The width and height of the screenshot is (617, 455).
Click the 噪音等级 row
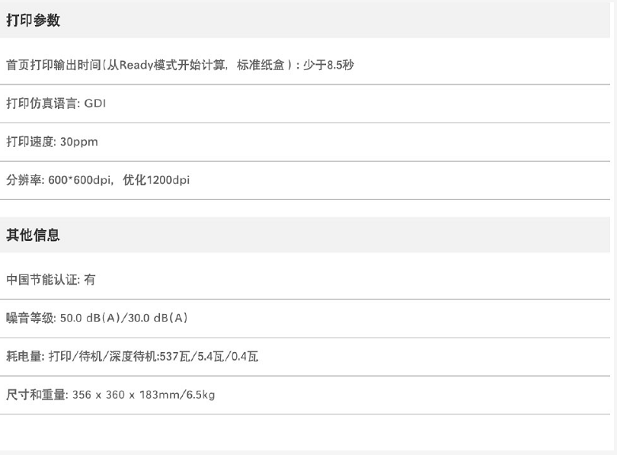305,318
